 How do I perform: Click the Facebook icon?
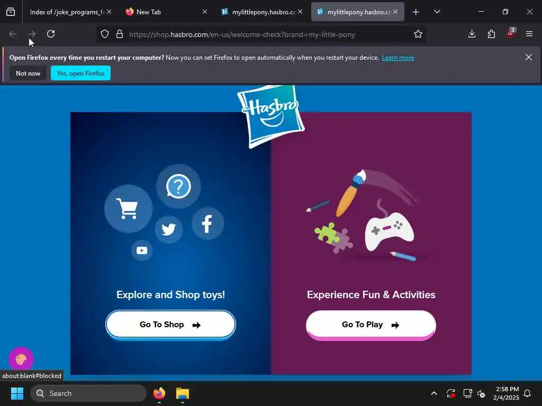[x=207, y=224]
